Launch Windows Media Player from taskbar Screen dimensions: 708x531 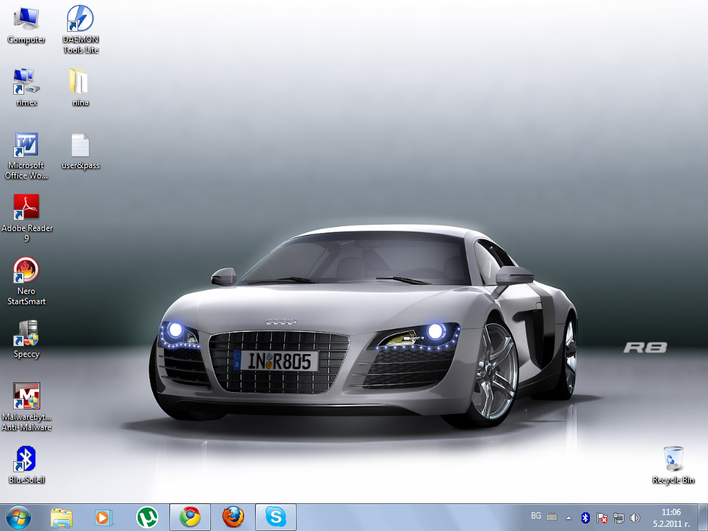tap(104, 517)
